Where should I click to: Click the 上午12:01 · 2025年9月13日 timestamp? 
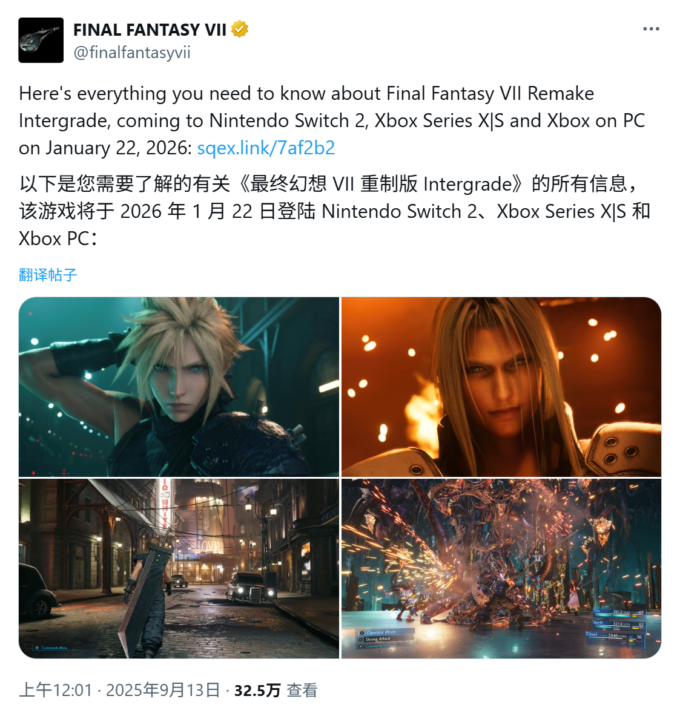(120, 690)
